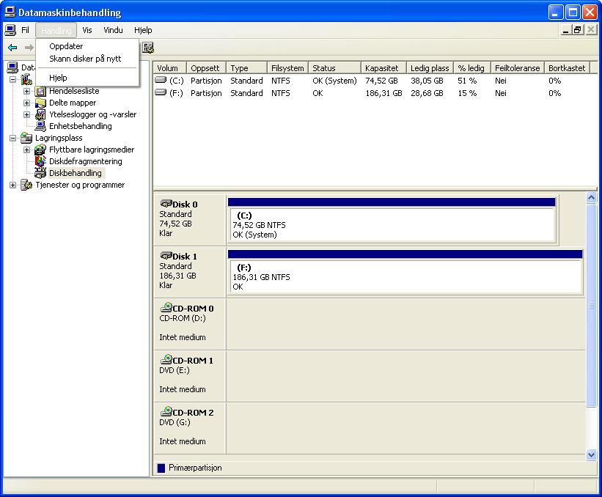Click the Diskdefragmentering icon
Image resolution: width=602 pixels, height=497 pixels.
click(x=40, y=161)
